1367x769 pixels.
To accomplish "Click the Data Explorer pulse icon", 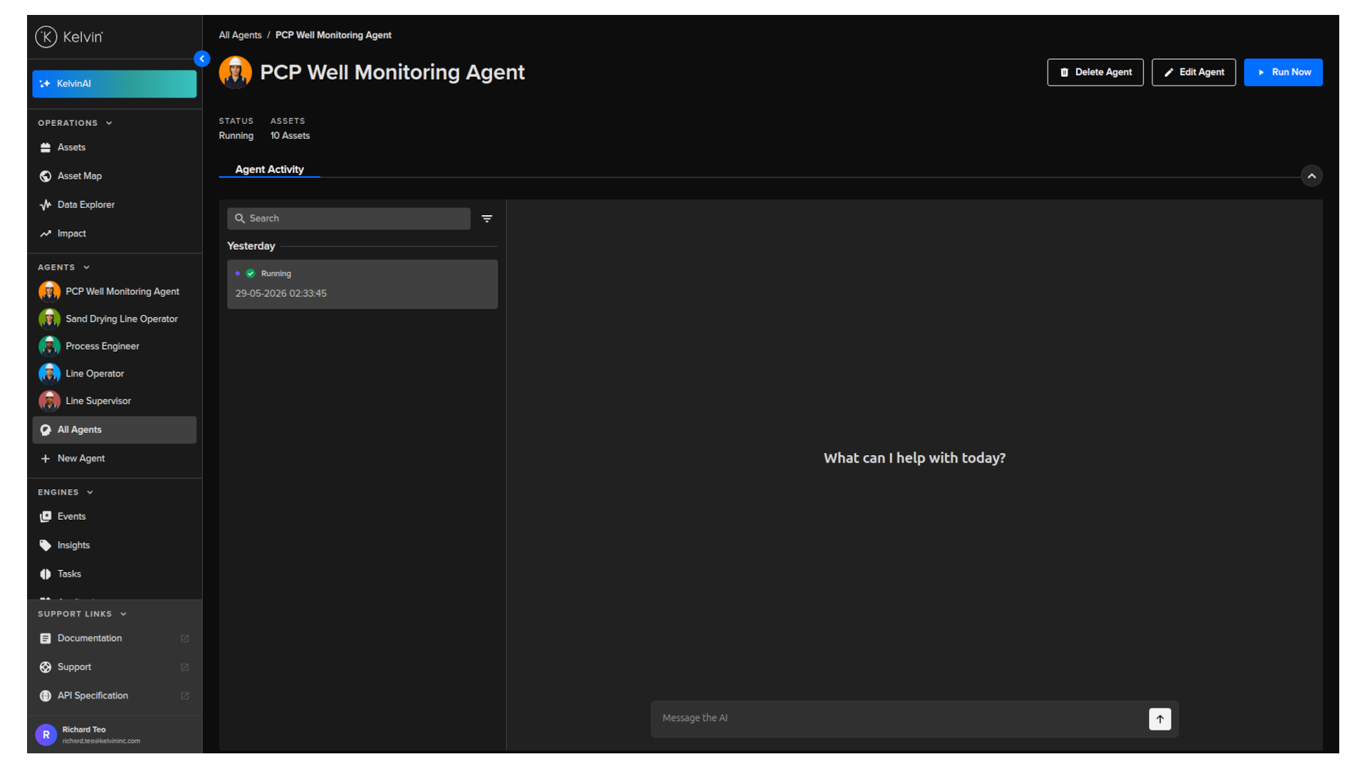I will click(46, 205).
